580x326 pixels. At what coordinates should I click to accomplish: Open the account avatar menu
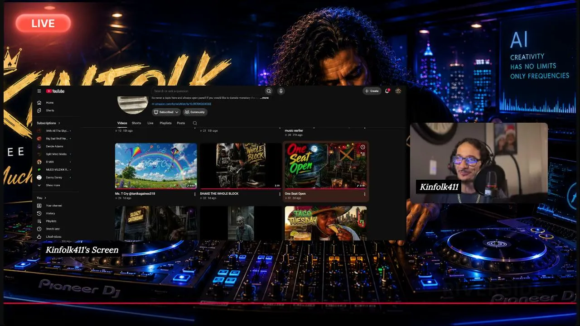[398, 91]
